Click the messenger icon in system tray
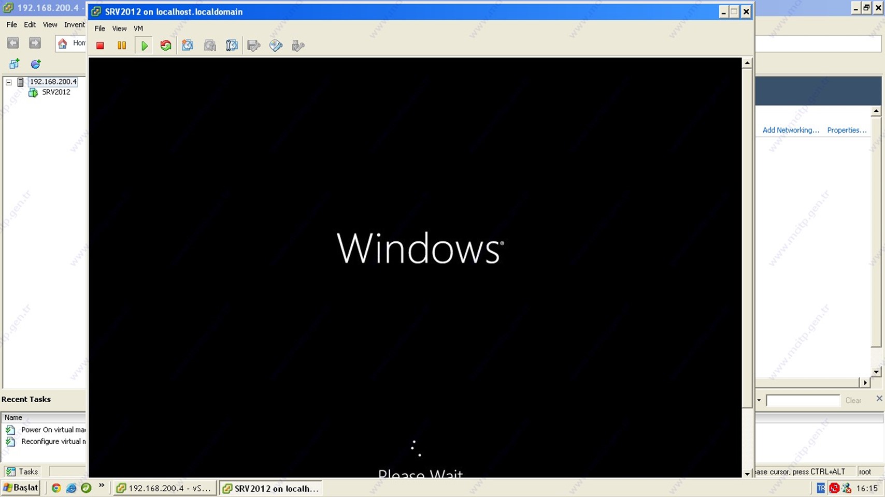 847,488
